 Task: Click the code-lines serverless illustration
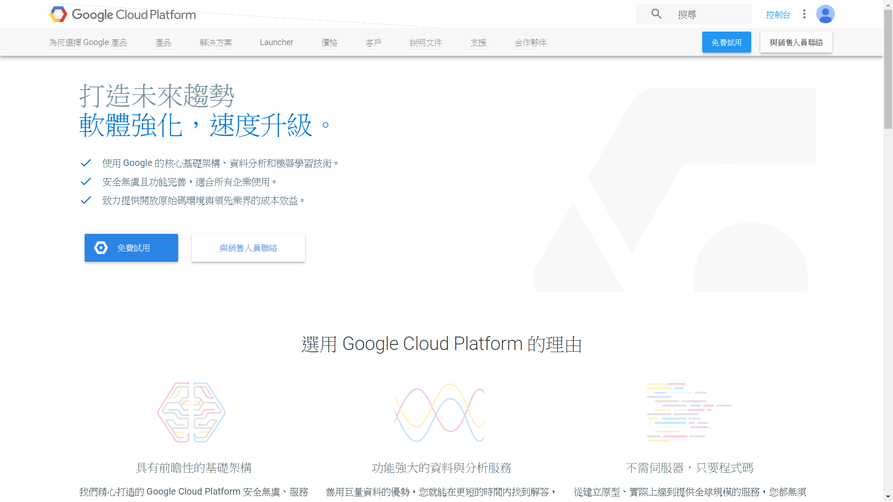689,412
